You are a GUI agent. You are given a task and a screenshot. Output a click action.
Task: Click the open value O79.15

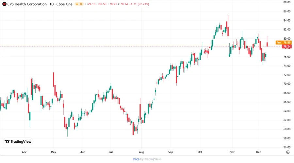(90, 4)
